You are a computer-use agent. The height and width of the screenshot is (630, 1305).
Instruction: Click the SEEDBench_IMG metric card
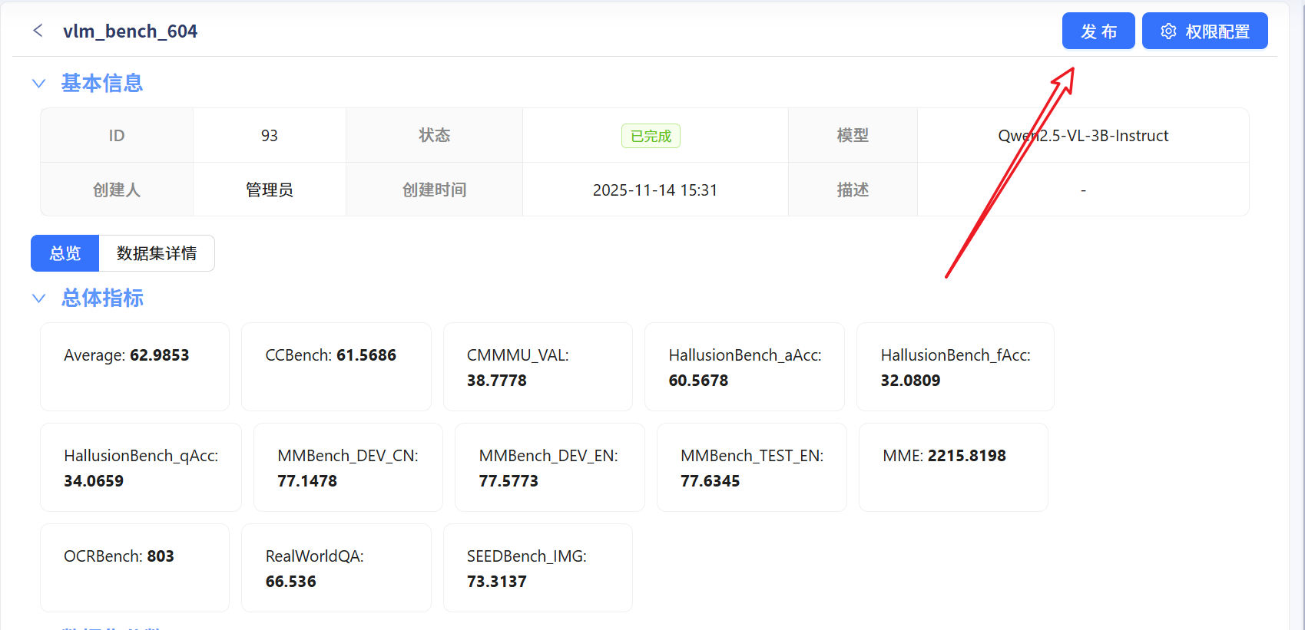[x=538, y=568]
